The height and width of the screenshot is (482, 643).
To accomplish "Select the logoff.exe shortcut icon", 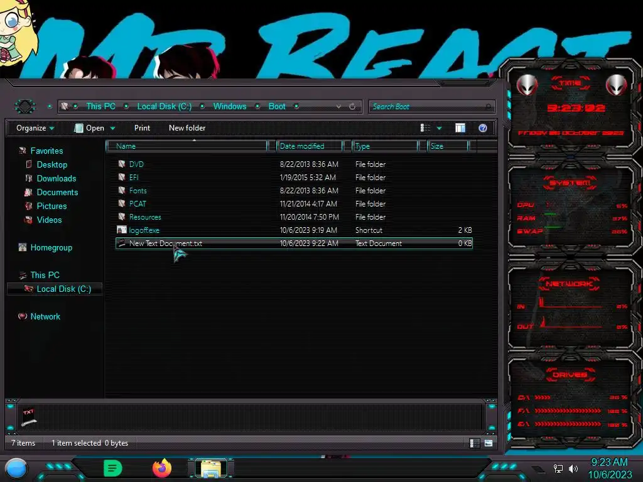I will (x=121, y=230).
